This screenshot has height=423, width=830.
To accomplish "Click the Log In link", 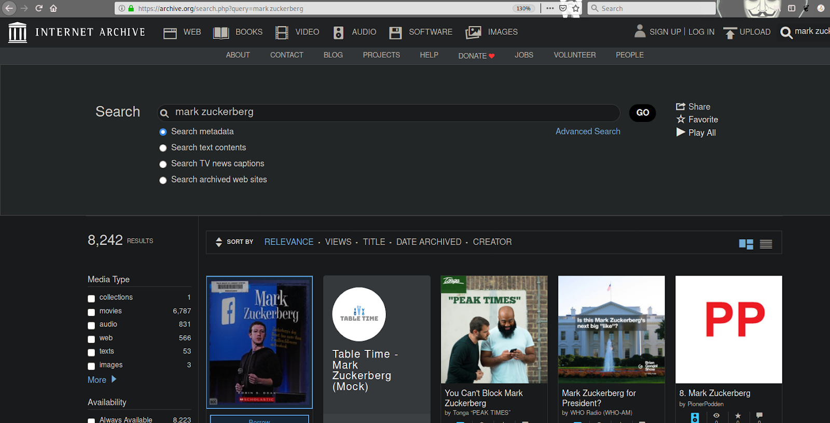I will tap(701, 32).
